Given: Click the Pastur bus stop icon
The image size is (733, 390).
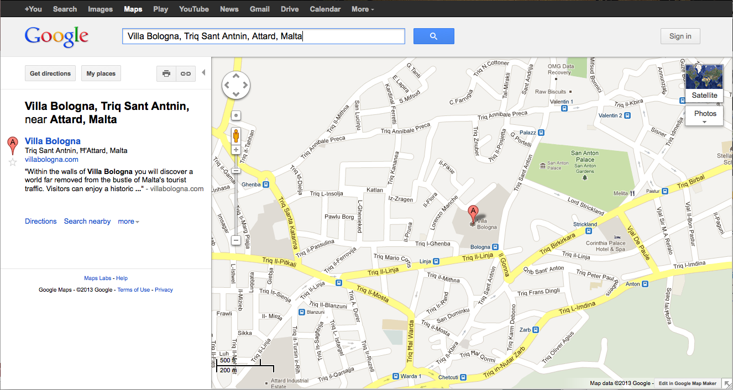Looking at the screenshot, I should coord(666,191).
